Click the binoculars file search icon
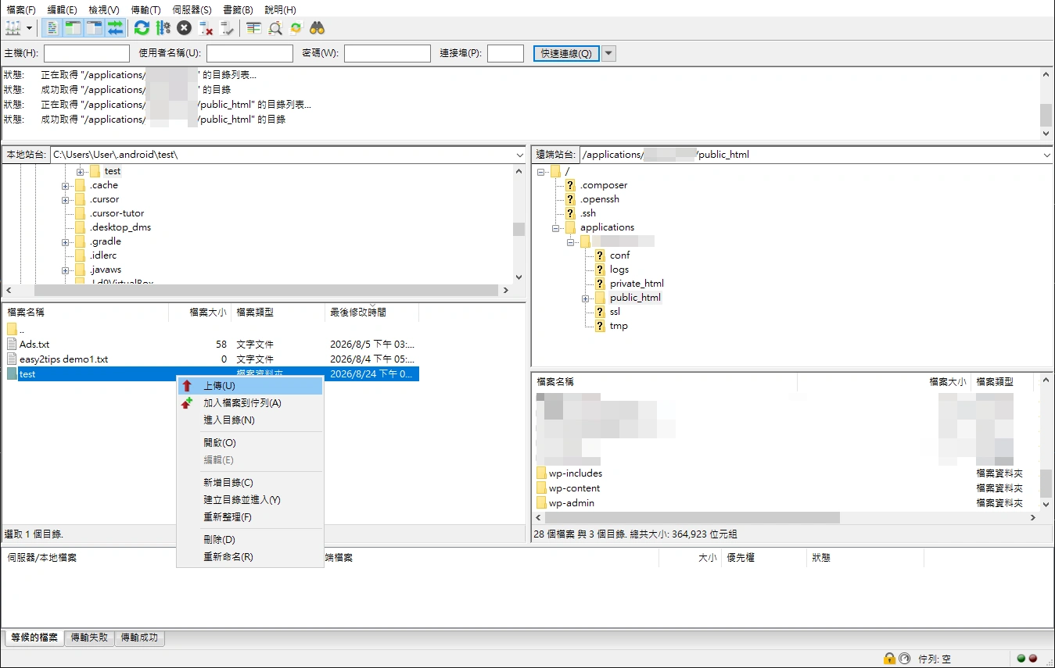 click(x=317, y=28)
